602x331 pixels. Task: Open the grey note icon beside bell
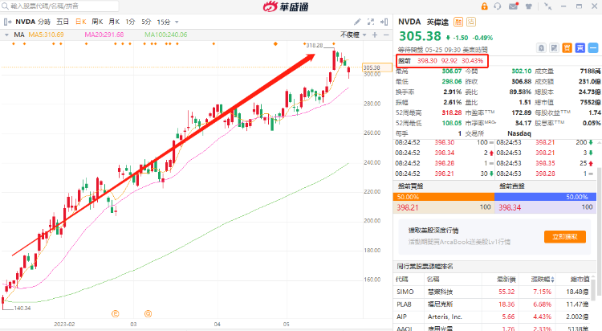554,48
